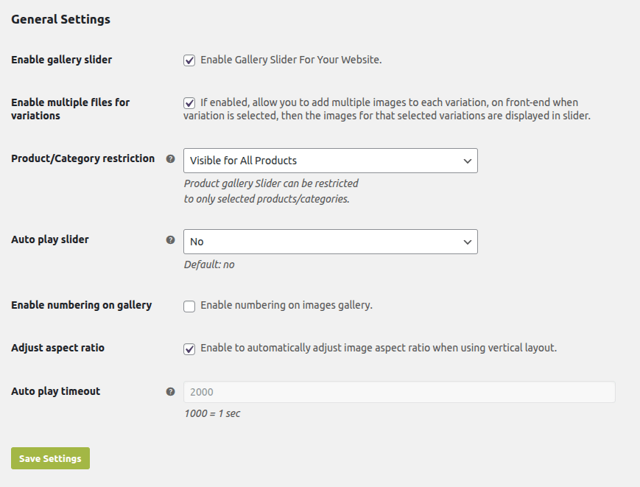This screenshot has height=487, width=640.
Task: Click the automatically adjust image aspect ratio label
Action: click(x=379, y=348)
